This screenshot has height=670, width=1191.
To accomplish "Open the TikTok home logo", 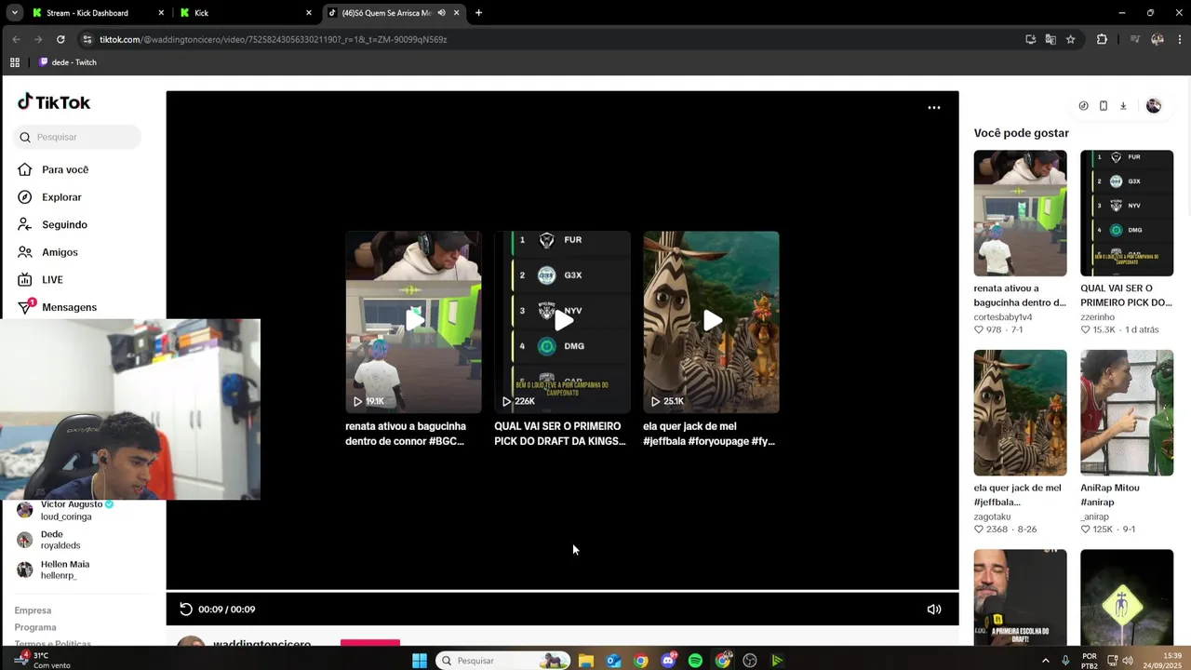I will click(x=54, y=102).
